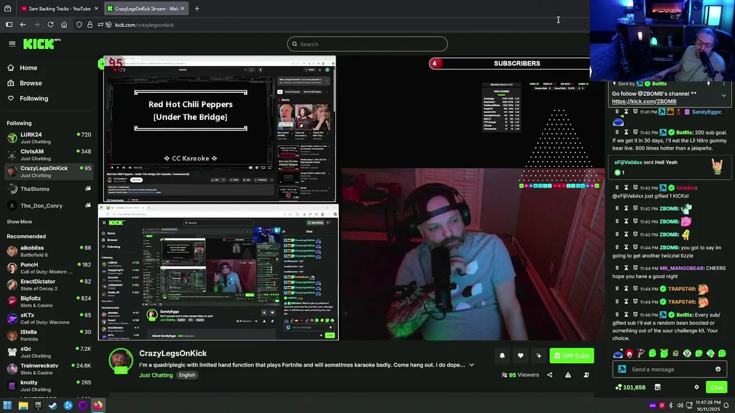The height and width of the screenshot is (413, 735).
Task: Open the Kick hamburger menu
Action: coord(12,44)
